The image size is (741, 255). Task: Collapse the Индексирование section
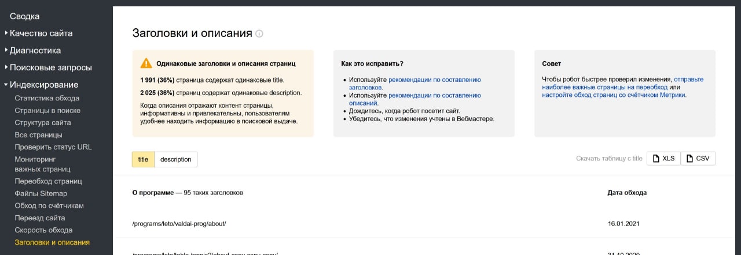[x=43, y=84]
